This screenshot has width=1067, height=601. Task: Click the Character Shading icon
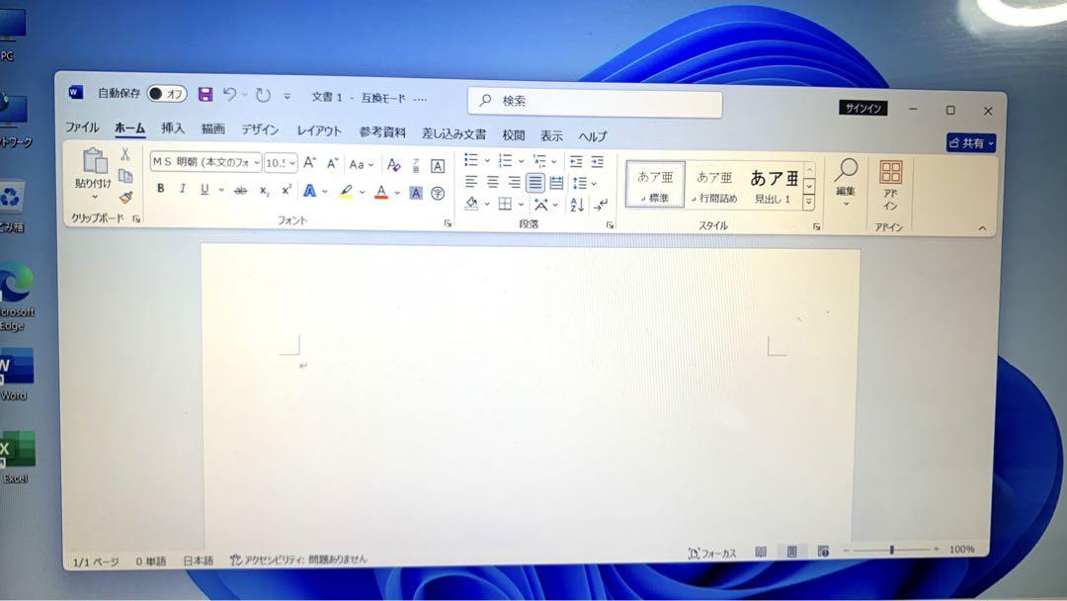[416, 194]
